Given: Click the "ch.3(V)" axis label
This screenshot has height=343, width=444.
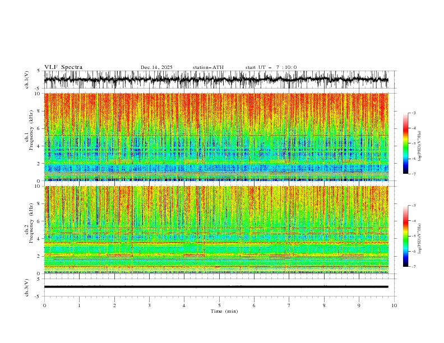Looking at the screenshot, I should [x=27, y=288].
